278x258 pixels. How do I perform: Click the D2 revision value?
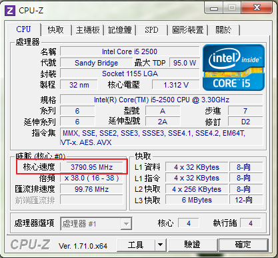coord(245,122)
